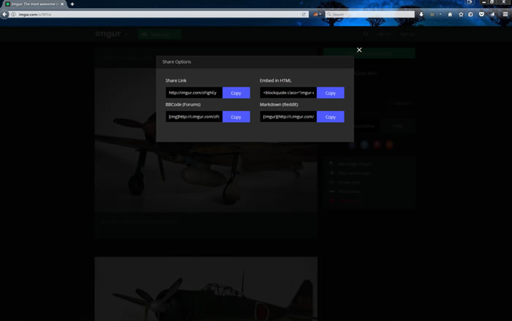Screen dimensions: 512x321
Task: Copy the BBCode (Forums) code
Action: click(x=236, y=116)
